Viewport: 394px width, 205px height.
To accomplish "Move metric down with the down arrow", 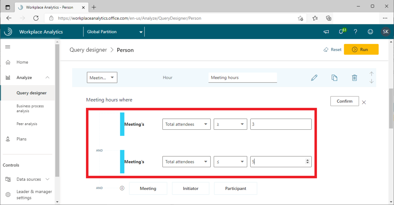I will coord(371,81).
